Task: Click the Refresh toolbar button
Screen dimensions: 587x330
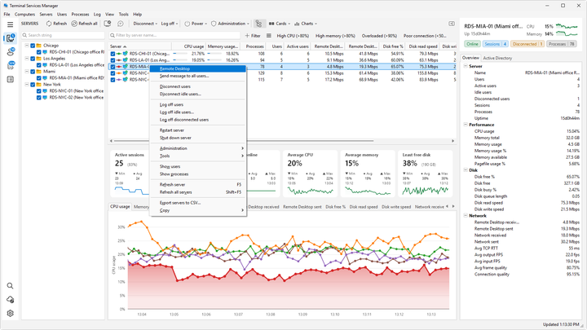Action: 56,24
